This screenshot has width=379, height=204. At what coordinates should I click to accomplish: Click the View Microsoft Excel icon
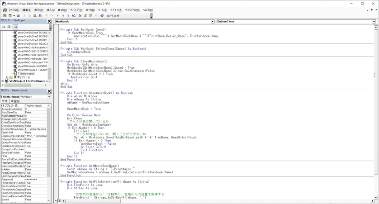[x=5, y=15]
